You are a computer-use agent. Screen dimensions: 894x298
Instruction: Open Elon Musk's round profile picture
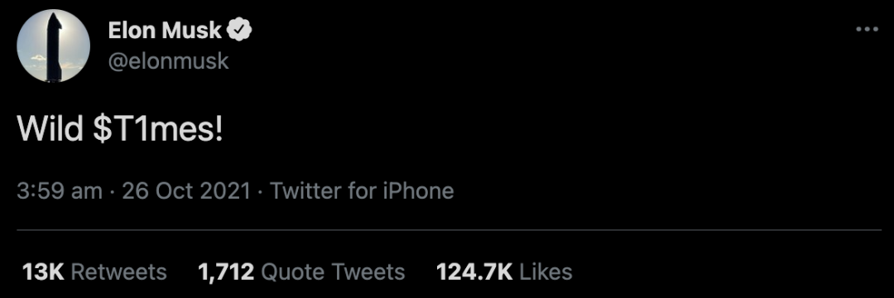point(54,46)
